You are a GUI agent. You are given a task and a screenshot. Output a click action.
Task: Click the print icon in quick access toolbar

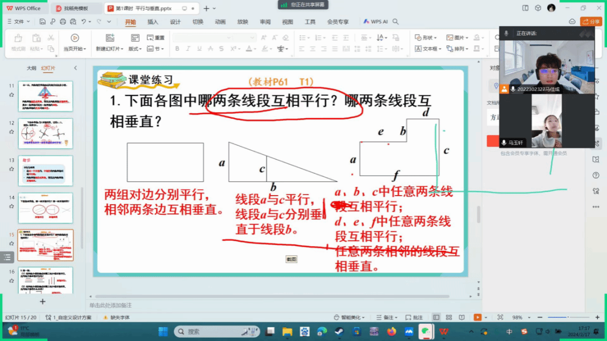[63, 22]
